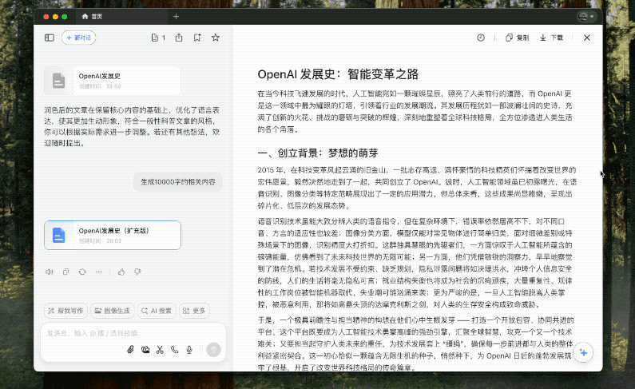
Task: Toggle thumbs up on the response
Action: tap(121, 272)
